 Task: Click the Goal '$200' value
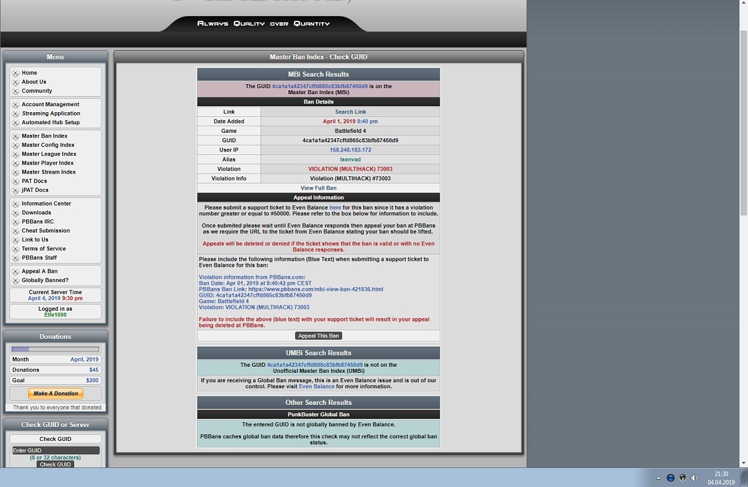[92, 380]
